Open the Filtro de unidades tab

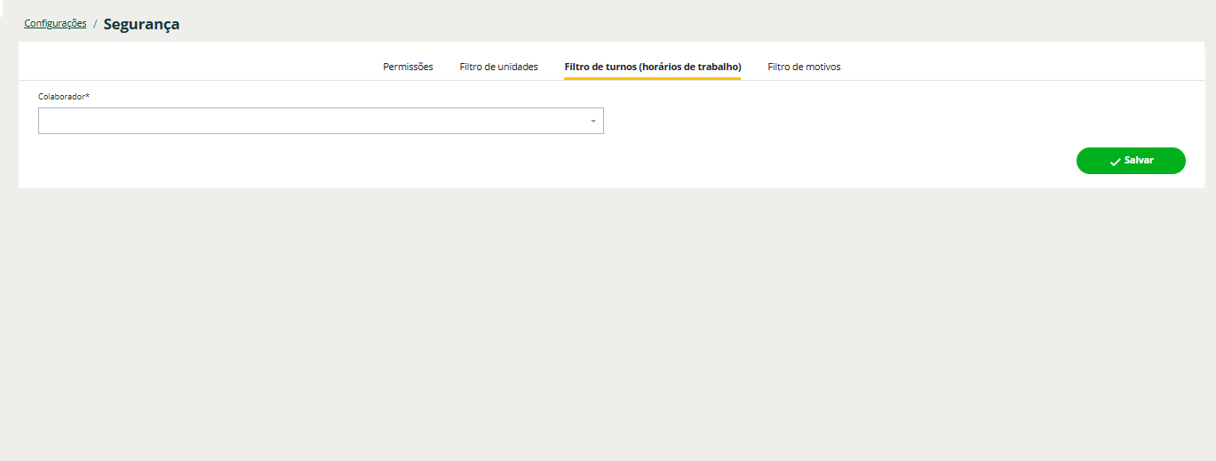click(498, 67)
